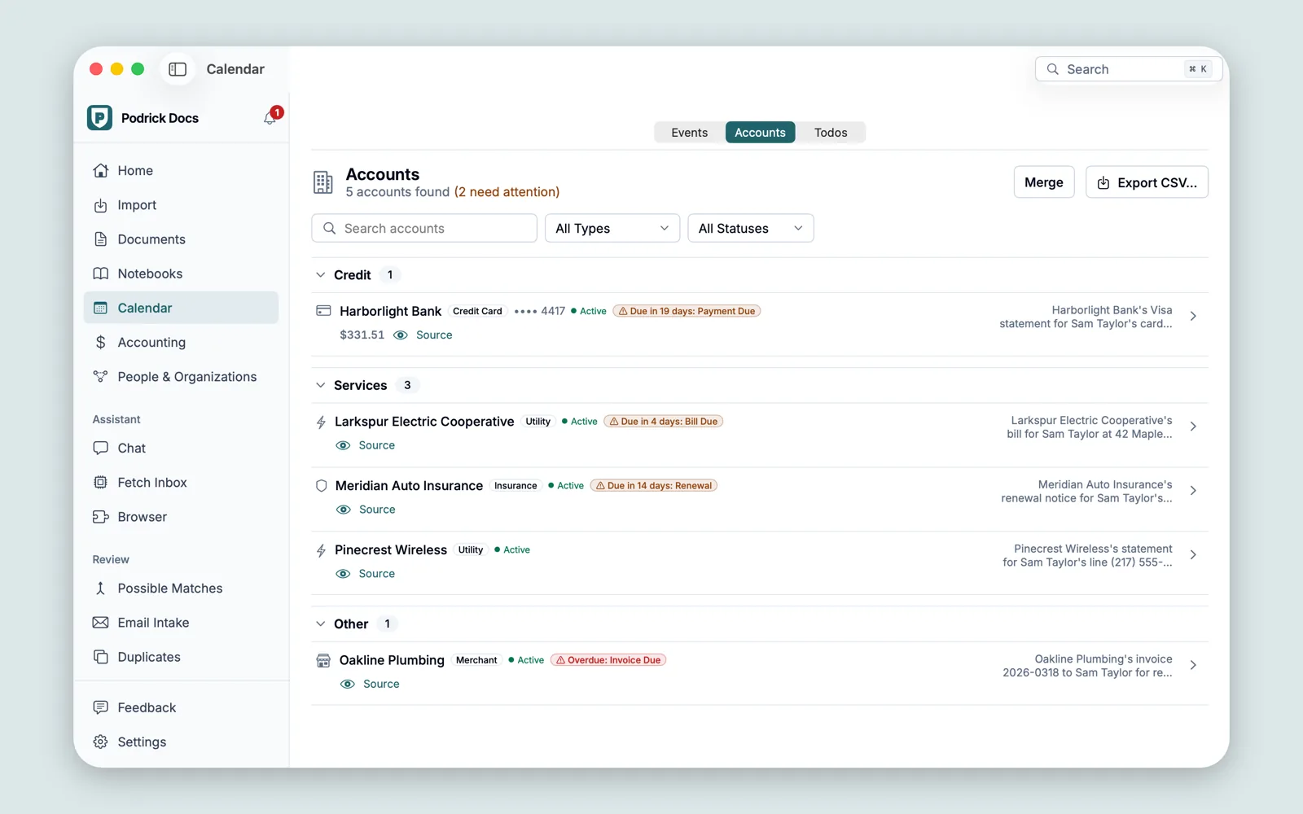This screenshot has width=1303, height=814.
Task: Collapse the Services group
Action: point(321,385)
